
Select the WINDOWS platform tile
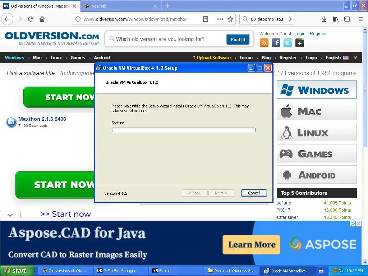317,90
